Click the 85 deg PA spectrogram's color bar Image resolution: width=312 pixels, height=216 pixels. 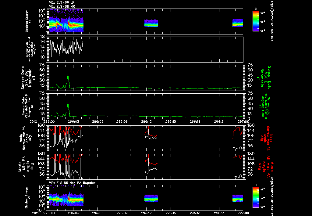pos(256,197)
